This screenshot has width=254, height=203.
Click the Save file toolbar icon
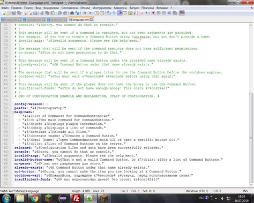coord(13,13)
